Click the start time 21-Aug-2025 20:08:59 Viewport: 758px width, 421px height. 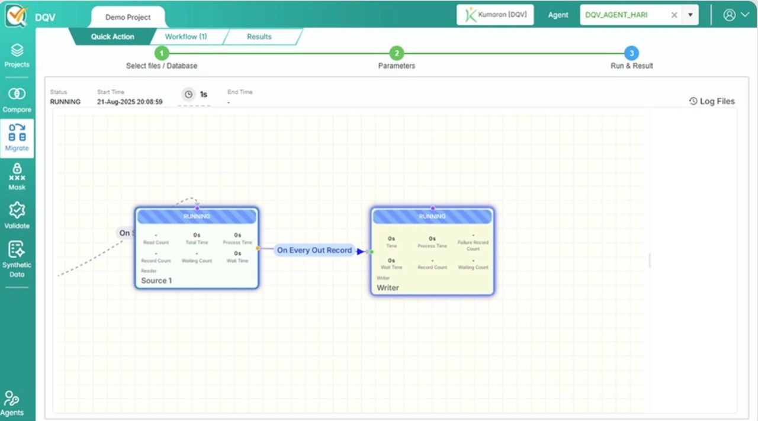[130, 102]
